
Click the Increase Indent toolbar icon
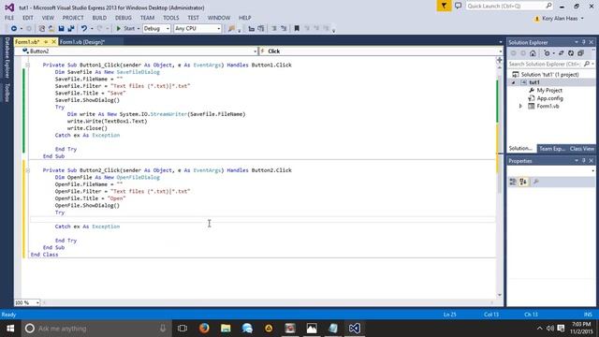tap(261, 29)
